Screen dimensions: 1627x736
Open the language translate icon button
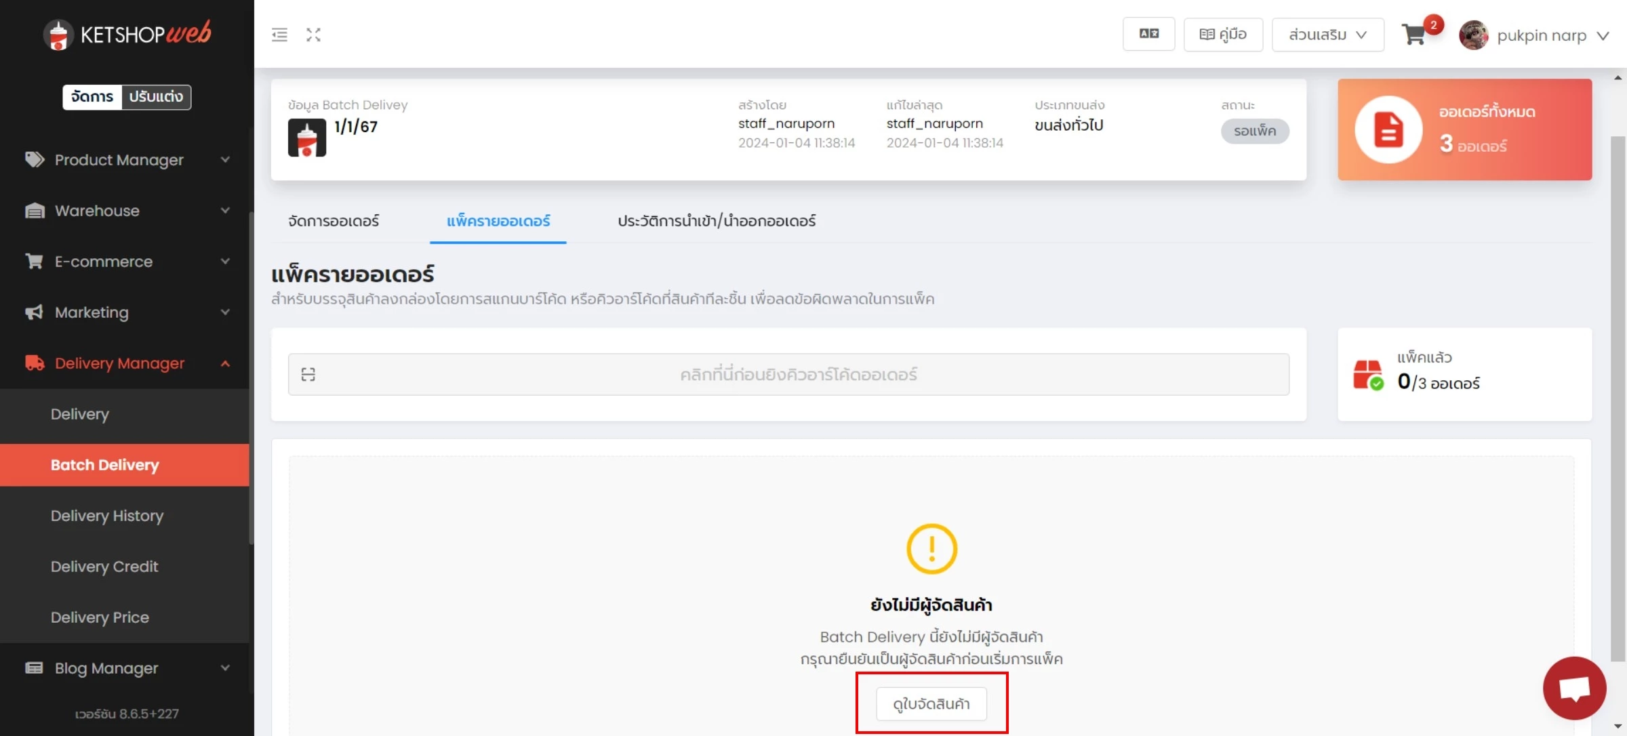(1148, 34)
